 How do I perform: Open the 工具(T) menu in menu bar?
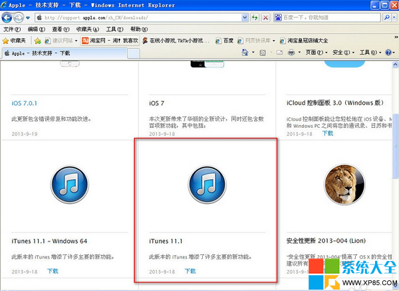point(114,29)
